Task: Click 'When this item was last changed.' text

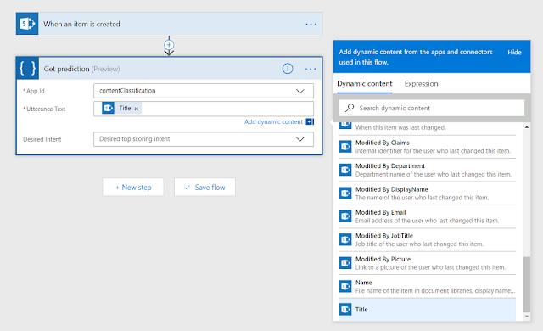Action: 400,127
